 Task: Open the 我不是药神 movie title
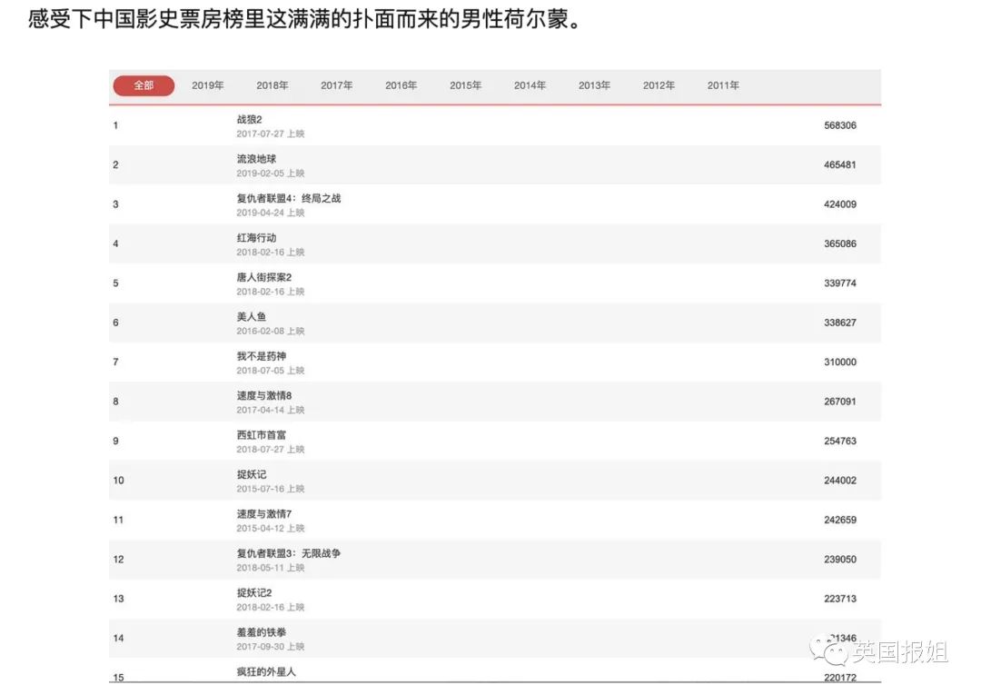pos(262,356)
